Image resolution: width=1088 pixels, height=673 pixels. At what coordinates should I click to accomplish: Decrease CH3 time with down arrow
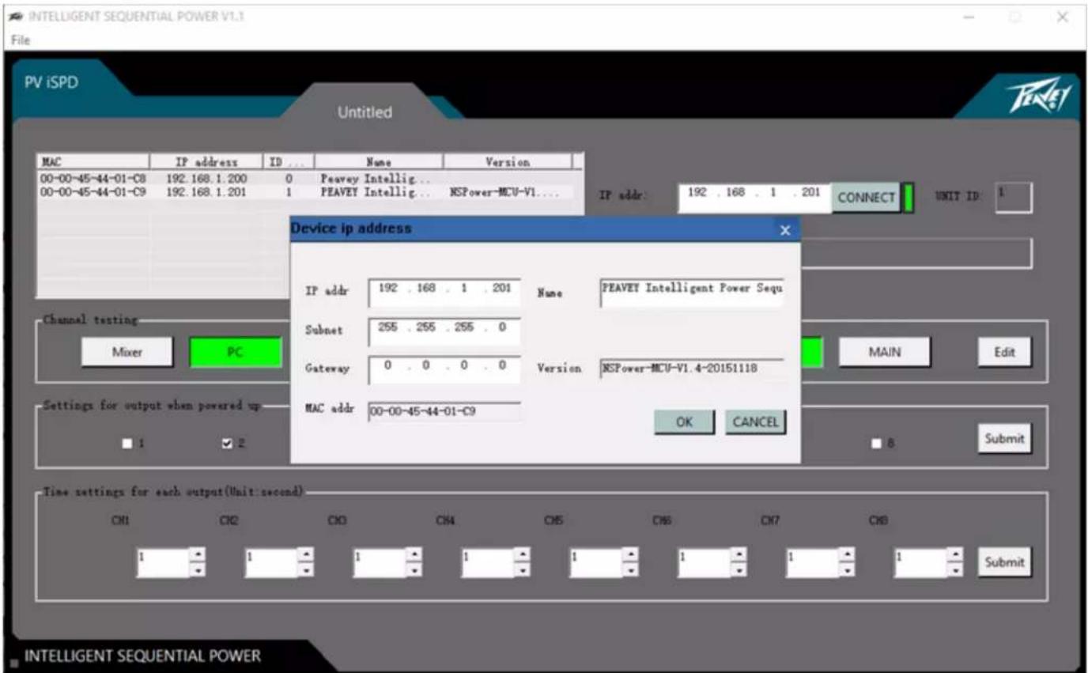coord(416,570)
